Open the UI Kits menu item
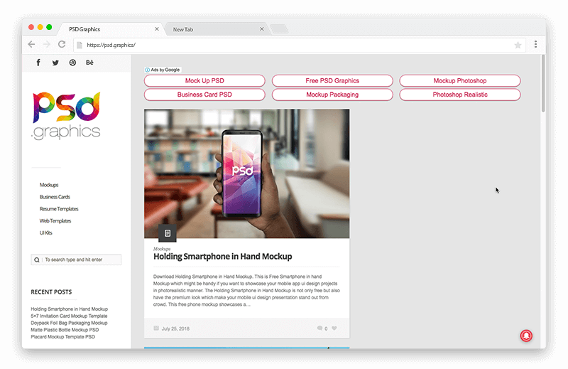568x369 pixels. click(45, 233)
